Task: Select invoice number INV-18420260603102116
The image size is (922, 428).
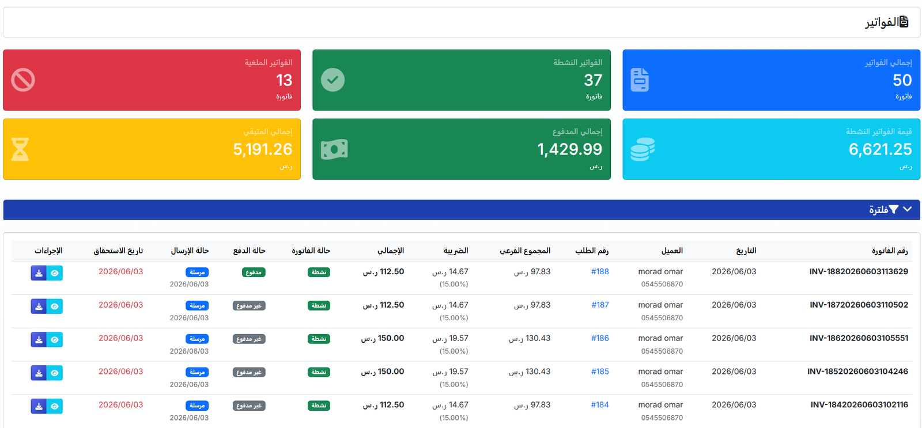Action: tap(859, 405)
